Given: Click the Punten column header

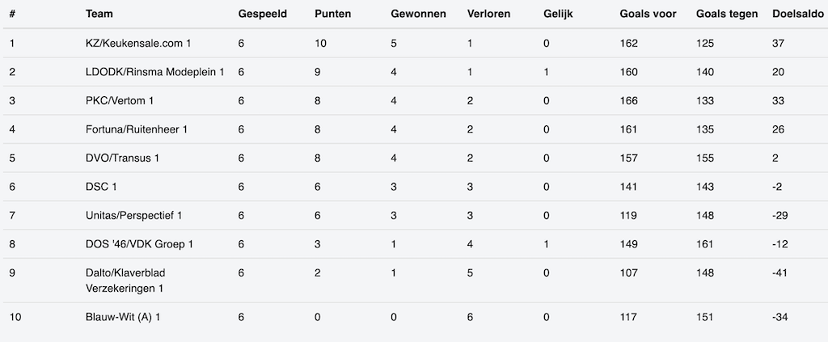Looking at the screenshot, I should pyautogui.click(x=332, y=14).
